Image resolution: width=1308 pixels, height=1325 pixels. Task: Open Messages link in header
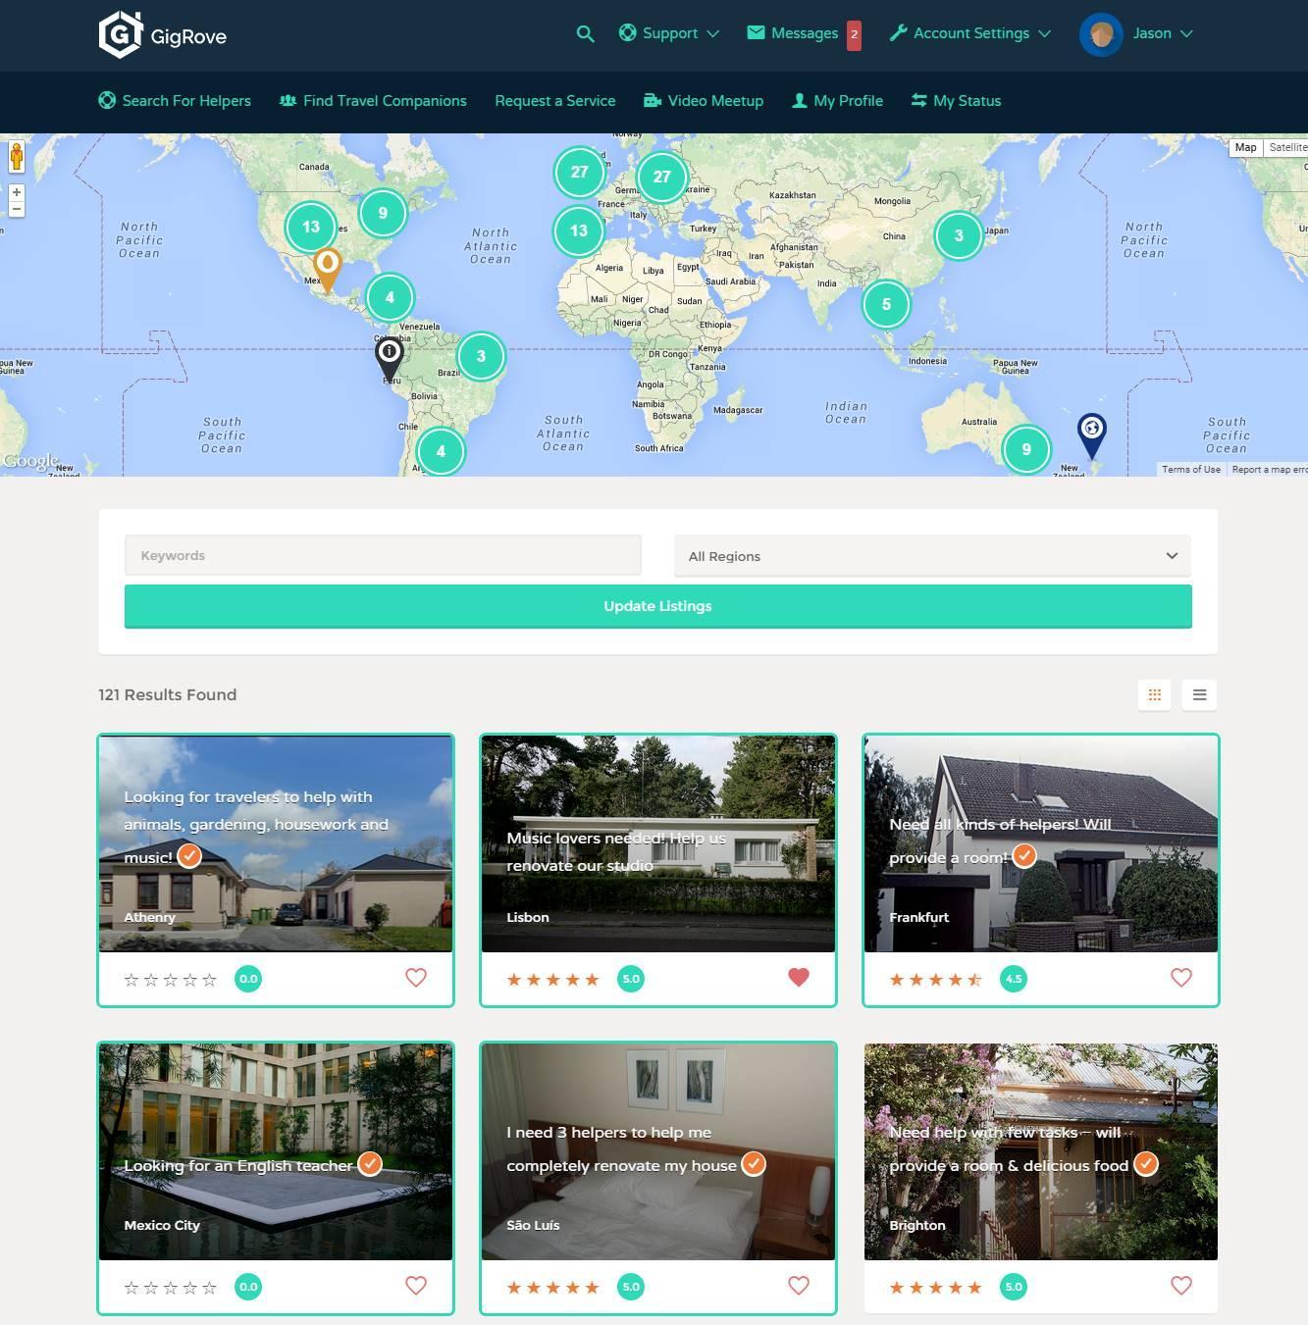pos(793,33)
